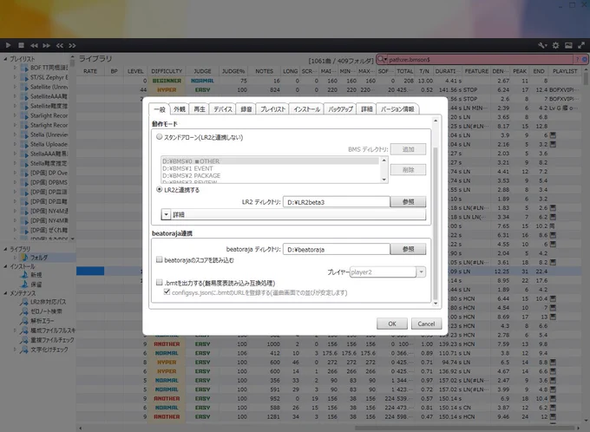The height and width of the screenshot is (432, 590).
Task: Click the BMS directory list scrollbar
Action: point(384,170)
